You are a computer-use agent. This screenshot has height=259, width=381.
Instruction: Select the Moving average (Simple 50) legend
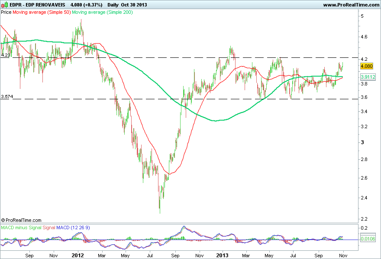click(x=42, y=12)
